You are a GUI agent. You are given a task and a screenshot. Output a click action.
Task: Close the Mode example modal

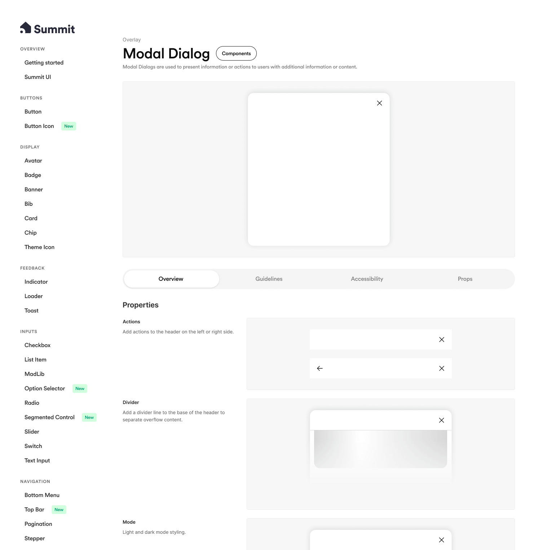click(441, 540)
